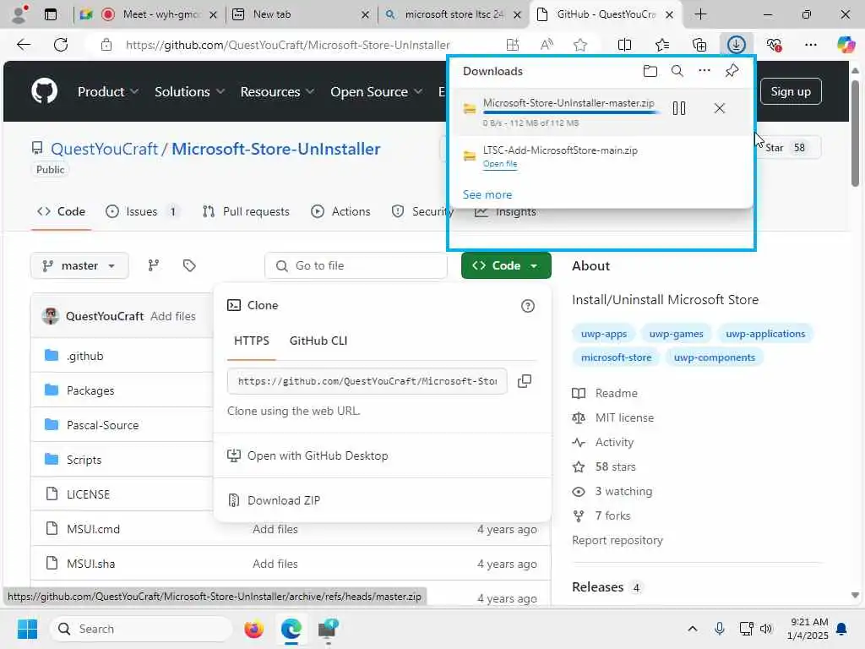The image size is (865, 649).
Task: Open file for LTSC-Add-MicrosoftStore-main.zip
Action: tap(500, 164)
